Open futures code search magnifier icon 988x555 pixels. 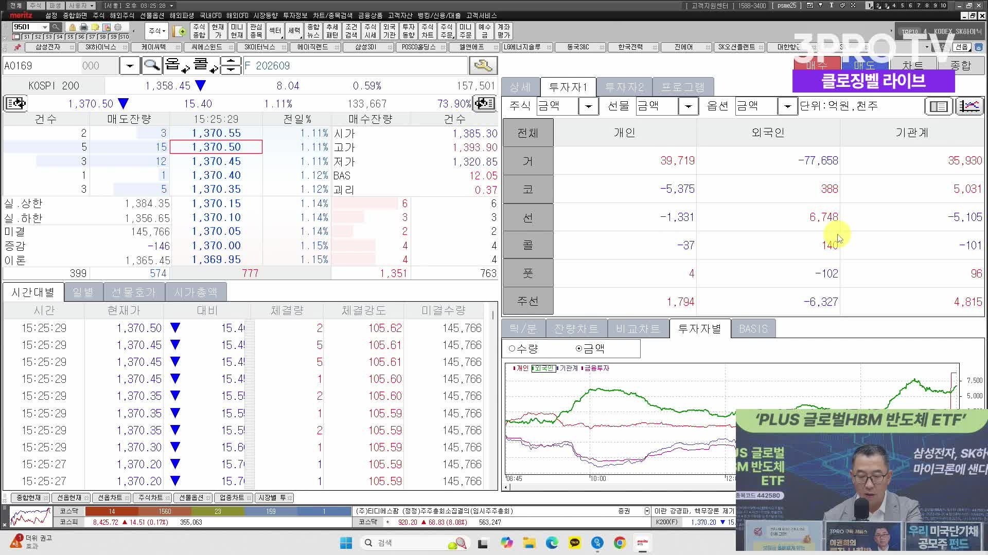point(152,65)
